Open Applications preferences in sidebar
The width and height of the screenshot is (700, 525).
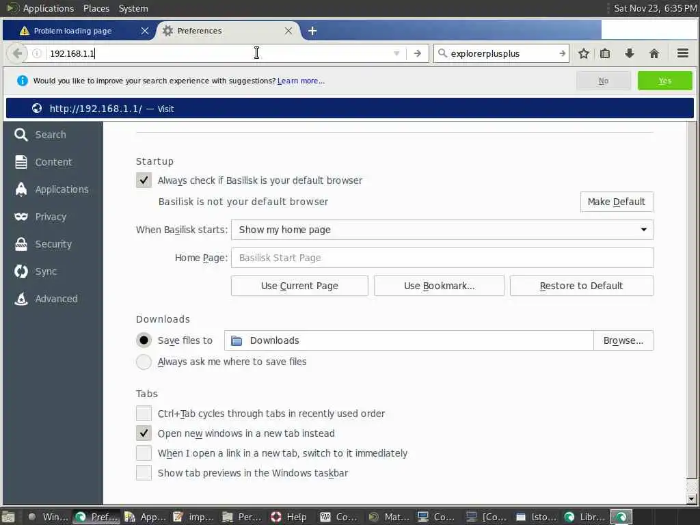point(53,189)
